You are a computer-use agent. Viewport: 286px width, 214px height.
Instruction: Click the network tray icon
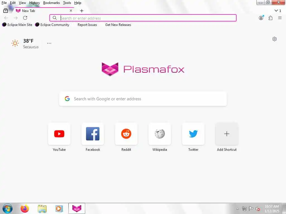pyautogui.click(x=244, y=209)
